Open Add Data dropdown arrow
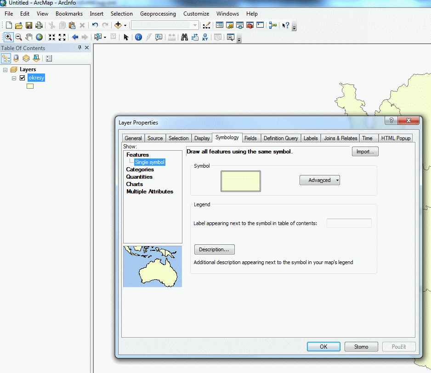This screenshot has height=373, width=431. click(125, 25)
